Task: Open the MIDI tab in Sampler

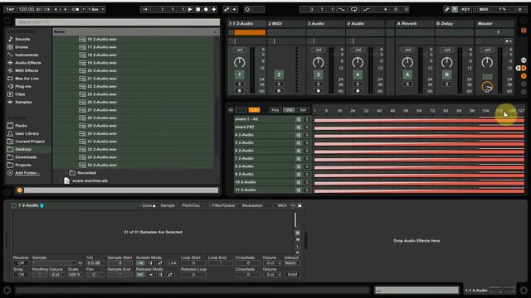Action: coord(282,205)
